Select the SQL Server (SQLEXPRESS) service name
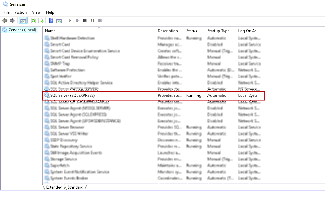The width and height of the screenshot is (325, 198). pyautogui.click(x=72, y=95)
